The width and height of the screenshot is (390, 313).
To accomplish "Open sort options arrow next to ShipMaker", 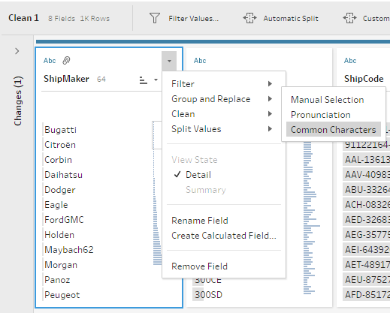I will 156,80.
